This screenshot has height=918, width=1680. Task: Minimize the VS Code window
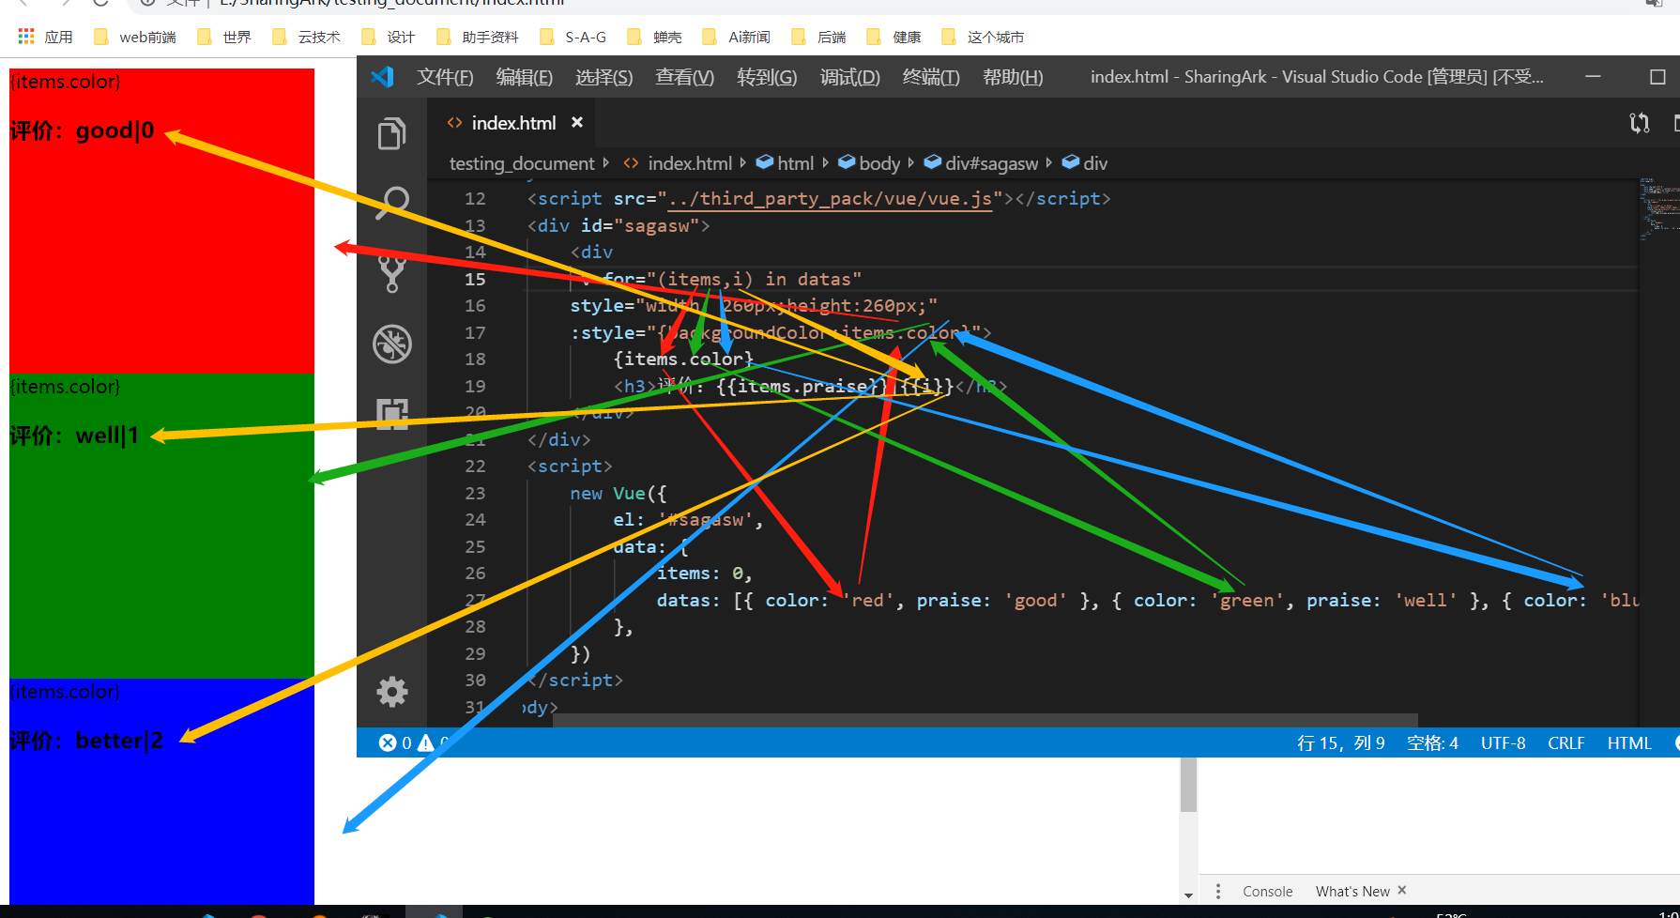pyautogui.click(x=1593, y=77)
